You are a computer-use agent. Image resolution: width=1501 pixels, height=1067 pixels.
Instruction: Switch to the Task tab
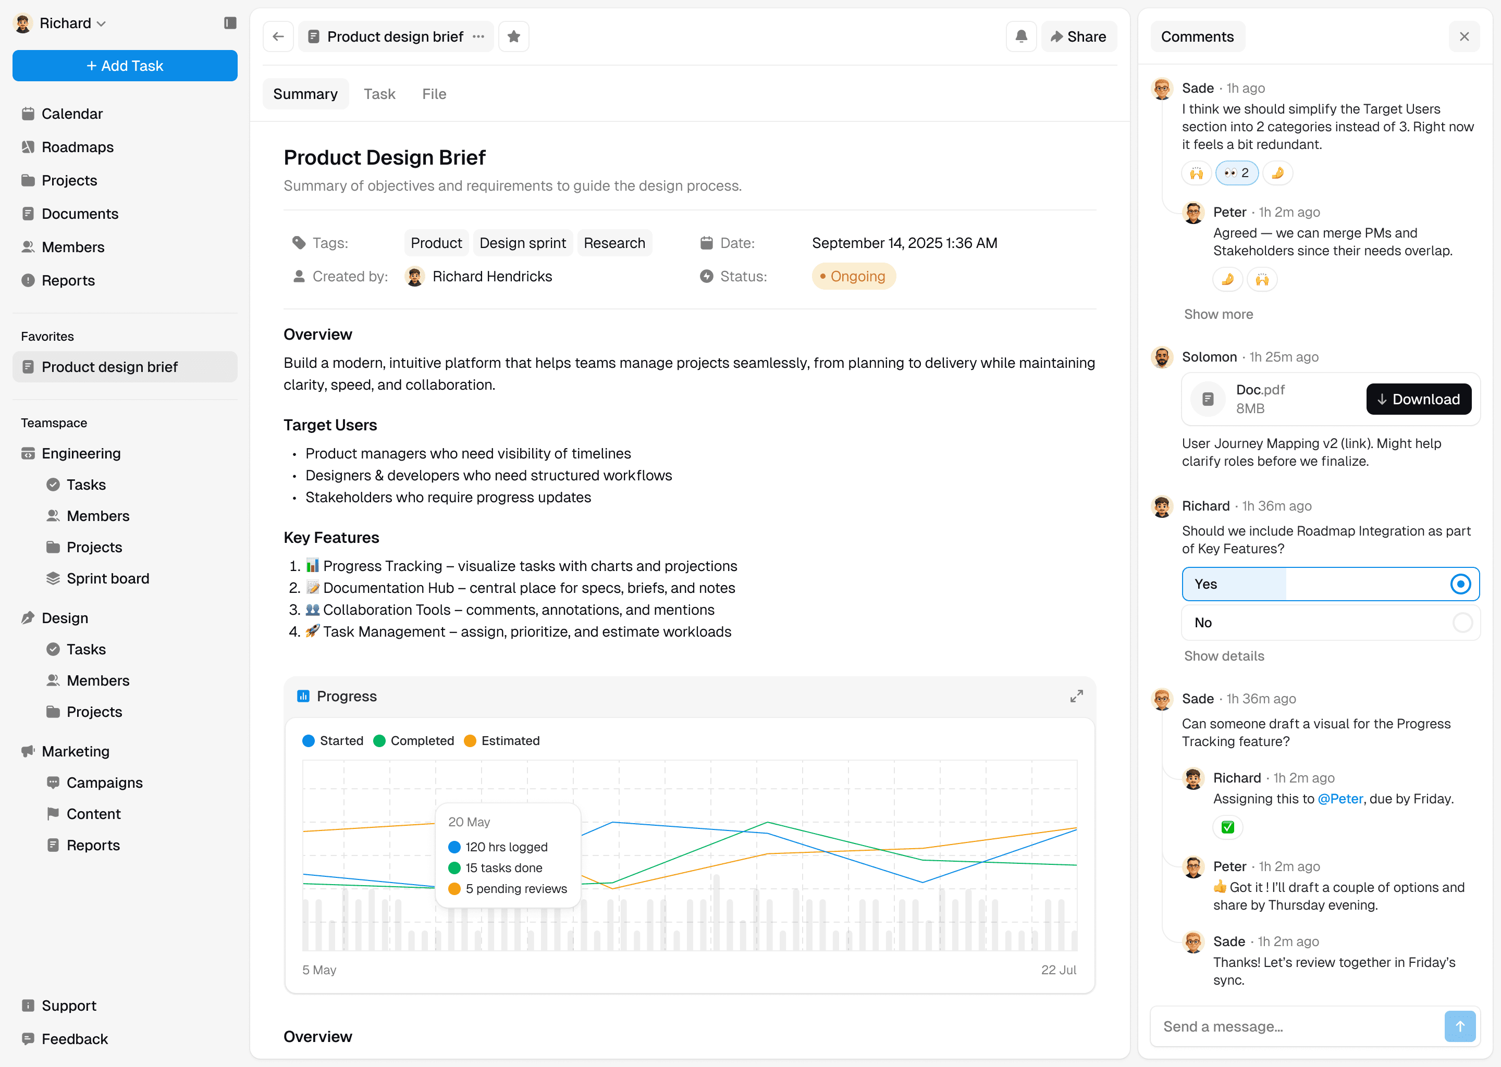(x=379, y=94)
